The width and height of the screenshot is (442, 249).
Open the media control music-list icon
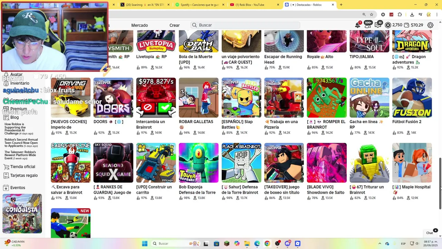click(x=420, y=15)
